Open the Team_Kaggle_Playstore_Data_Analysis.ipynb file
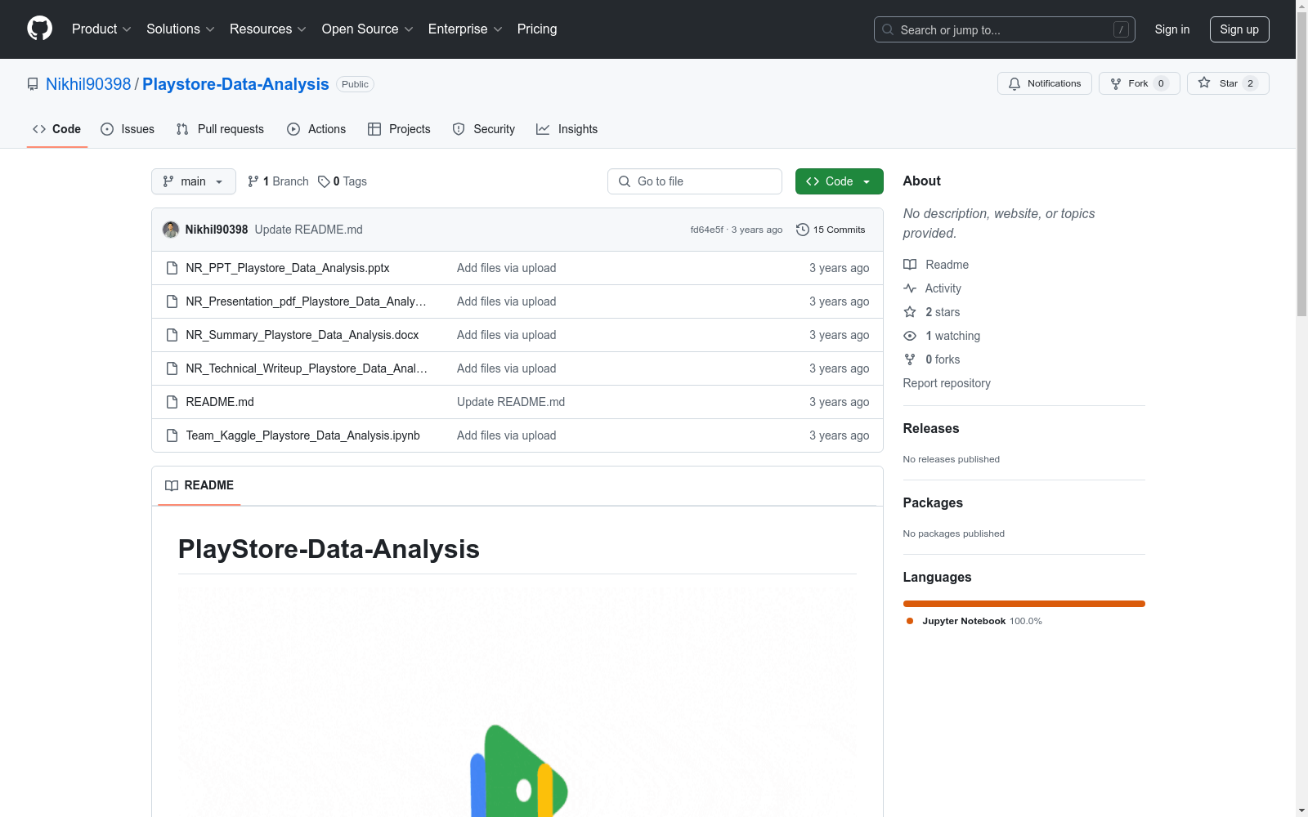 pyautogui.click(x=302, y=435)
